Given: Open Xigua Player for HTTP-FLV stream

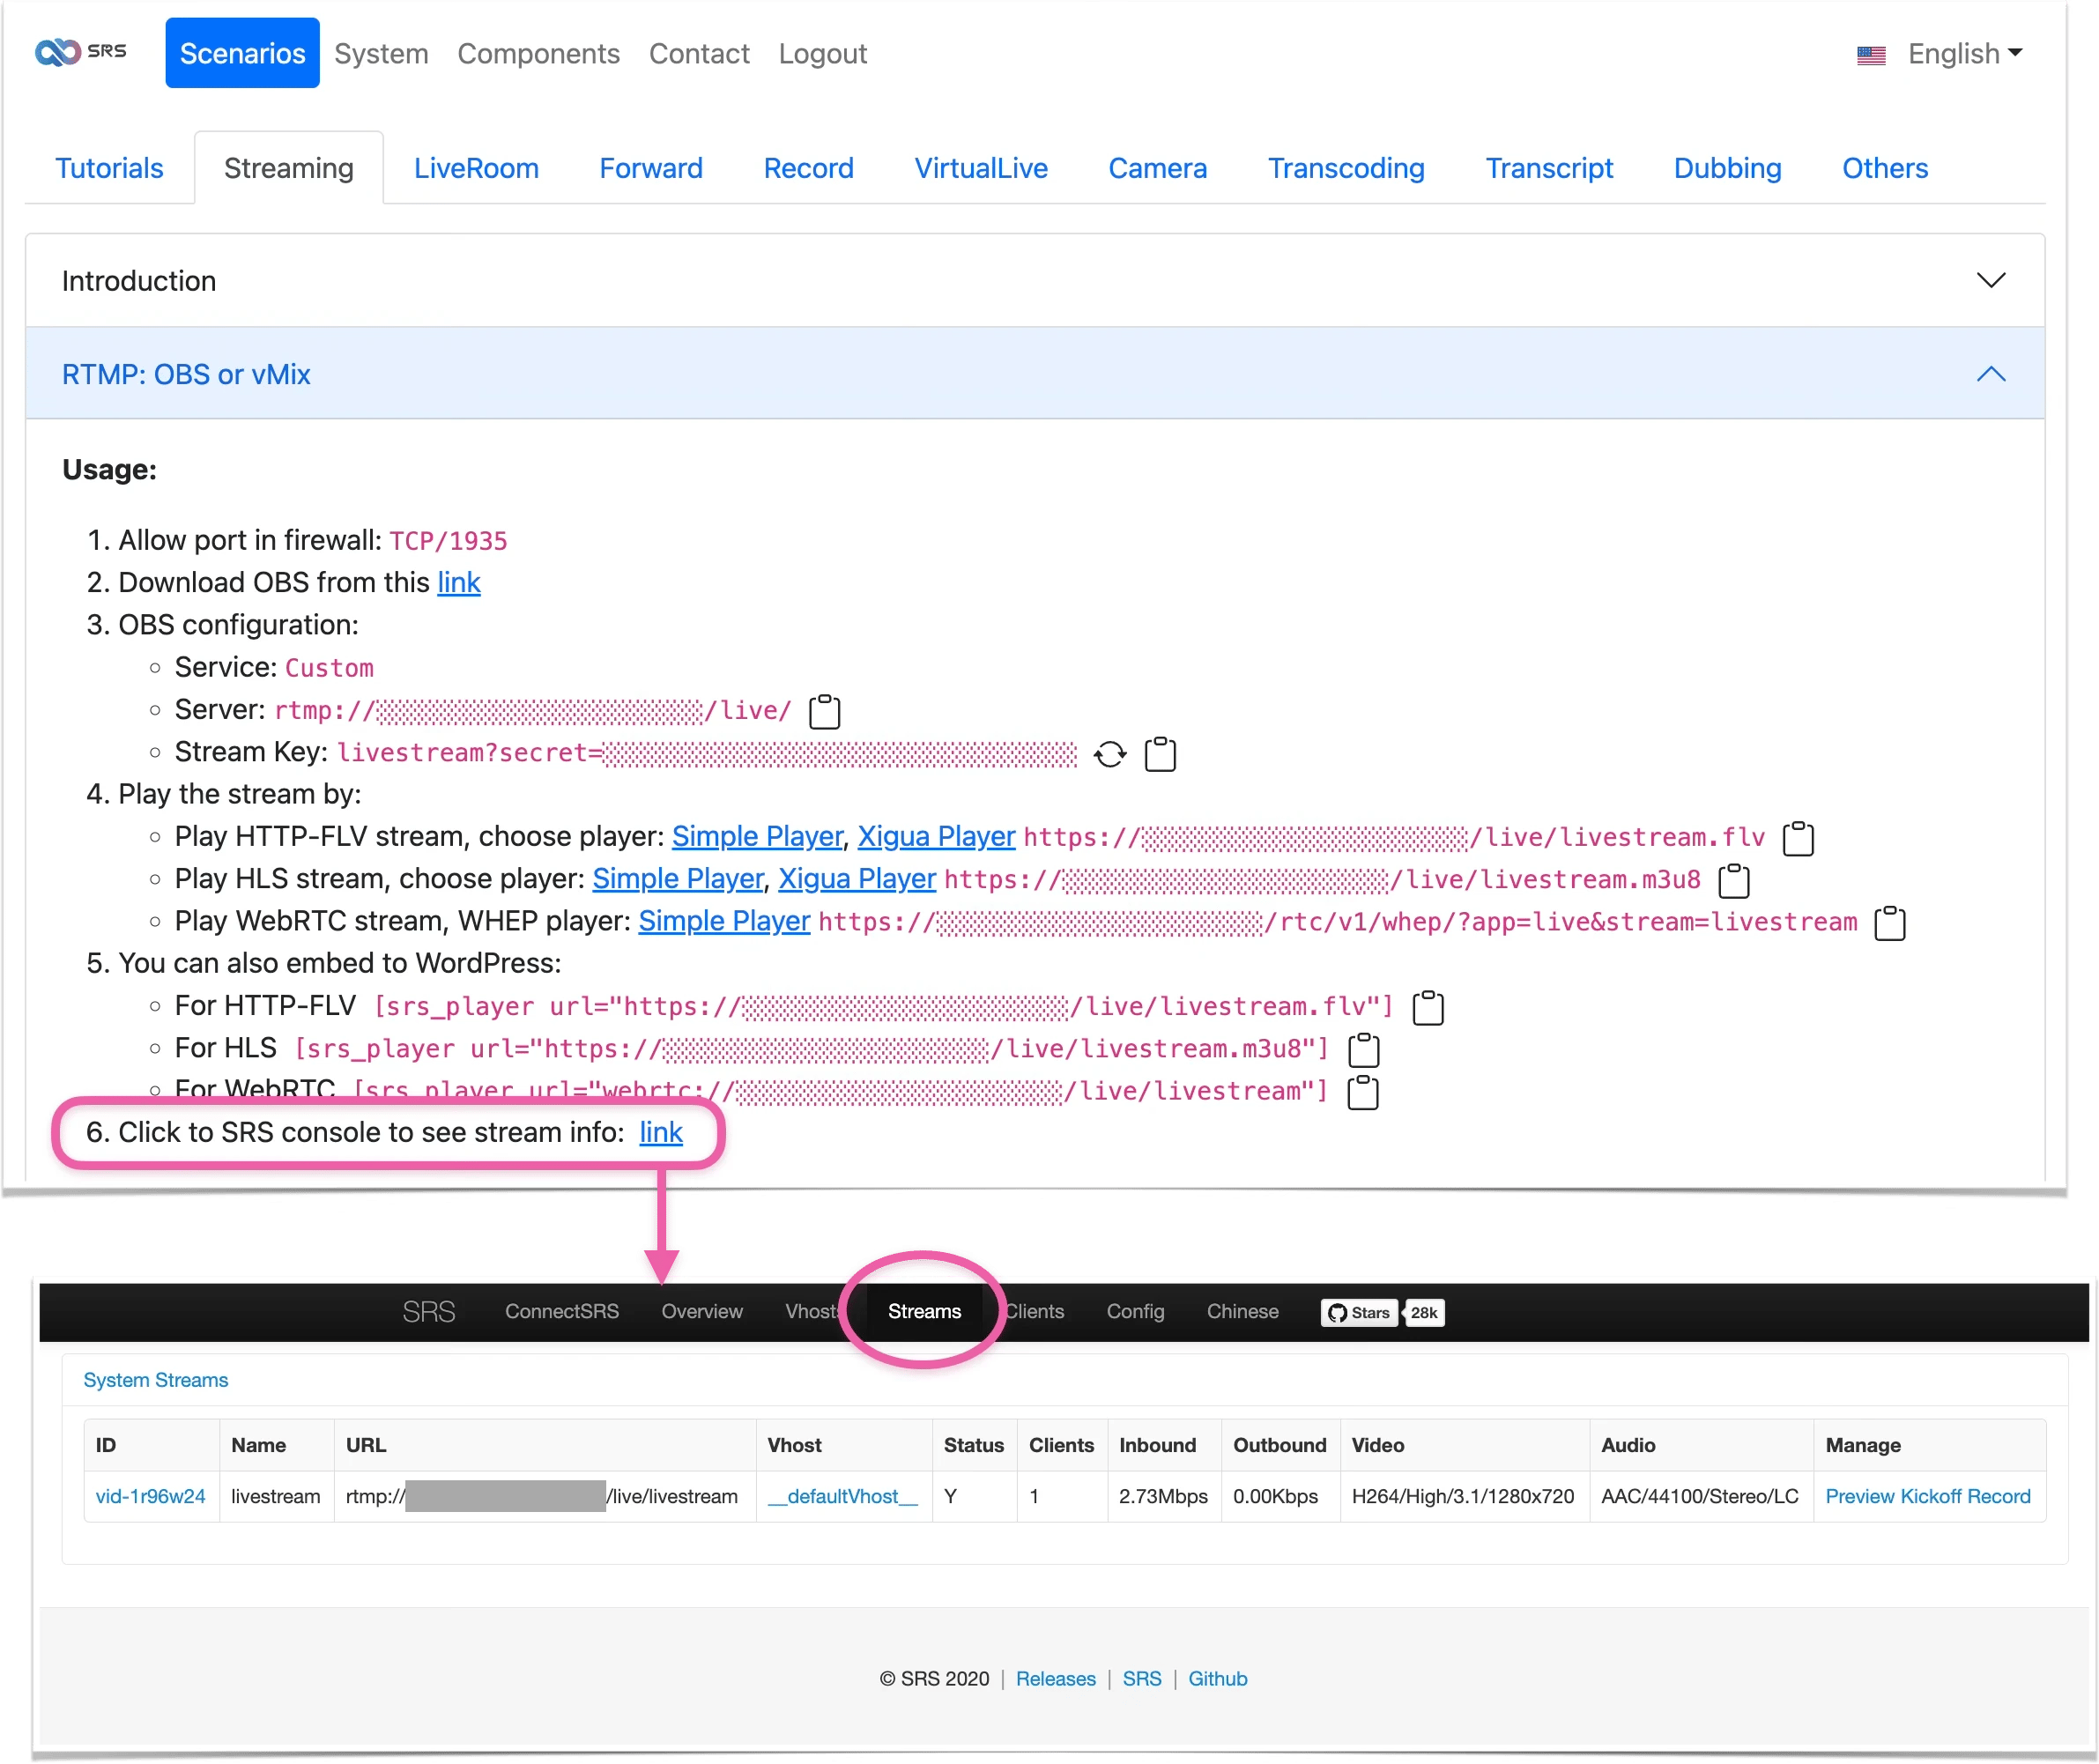Looking at the screenshot, I should point(936,837).
